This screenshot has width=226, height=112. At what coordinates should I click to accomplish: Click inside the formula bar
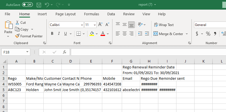click(x=148, y=52)
